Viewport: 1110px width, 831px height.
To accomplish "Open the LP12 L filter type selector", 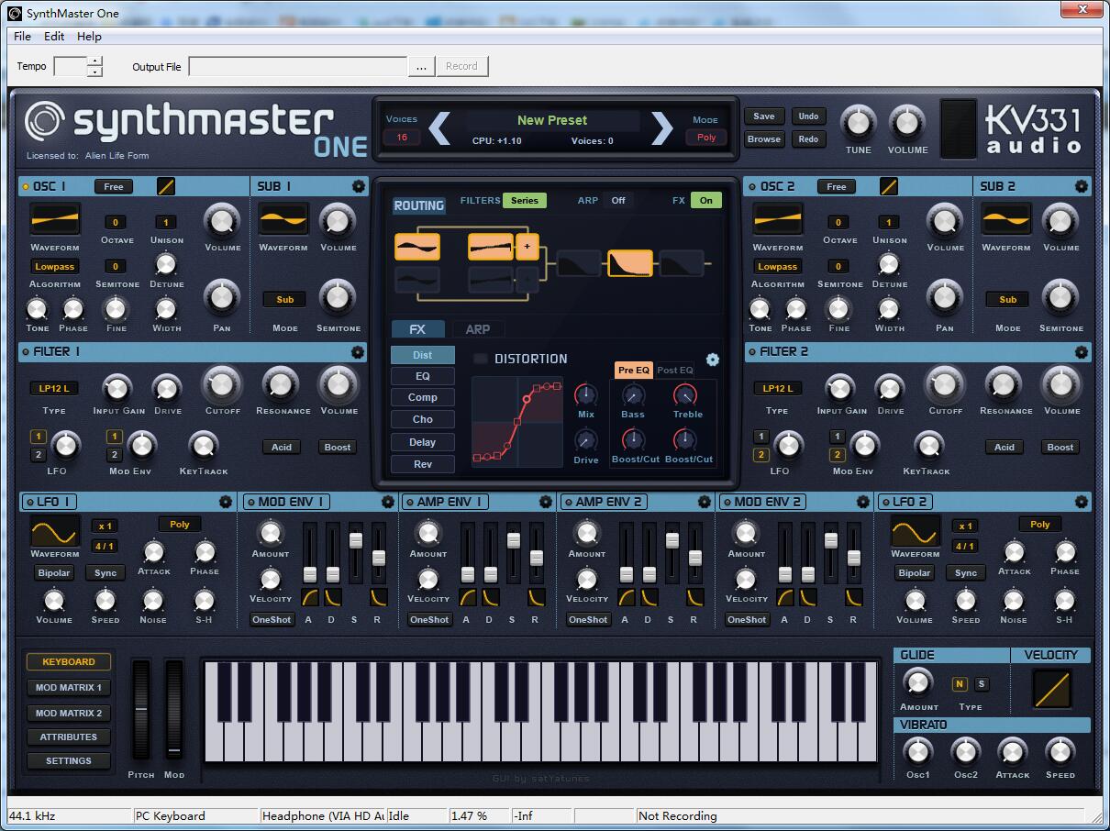I will 52,387.
